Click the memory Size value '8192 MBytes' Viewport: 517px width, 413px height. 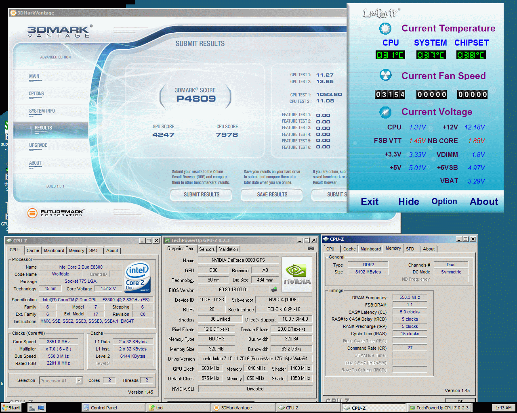[368, 272]
